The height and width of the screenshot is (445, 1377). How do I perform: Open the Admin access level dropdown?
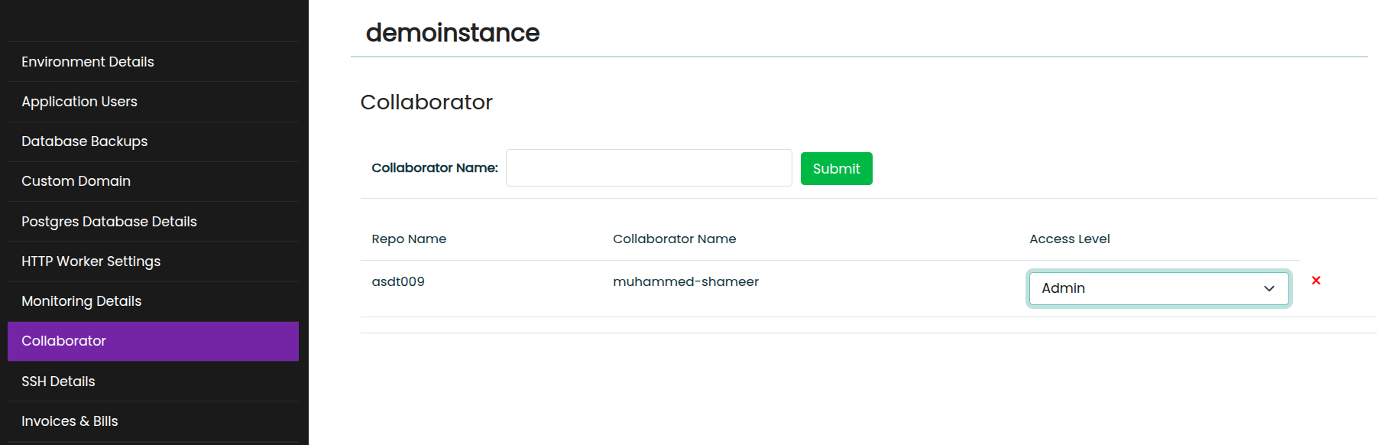pyautogui.click(x=1158, y=288)
